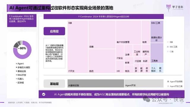Click the 医药 treemap block
The image size is (190, 107).
pyautogui.click(x=102, y=61)
